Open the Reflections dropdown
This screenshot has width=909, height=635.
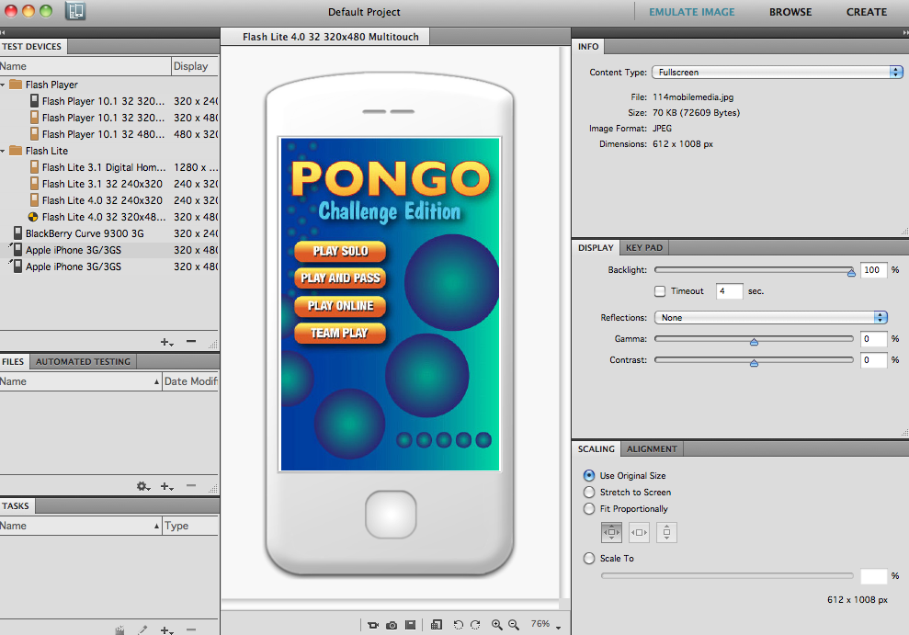point(771,318)
